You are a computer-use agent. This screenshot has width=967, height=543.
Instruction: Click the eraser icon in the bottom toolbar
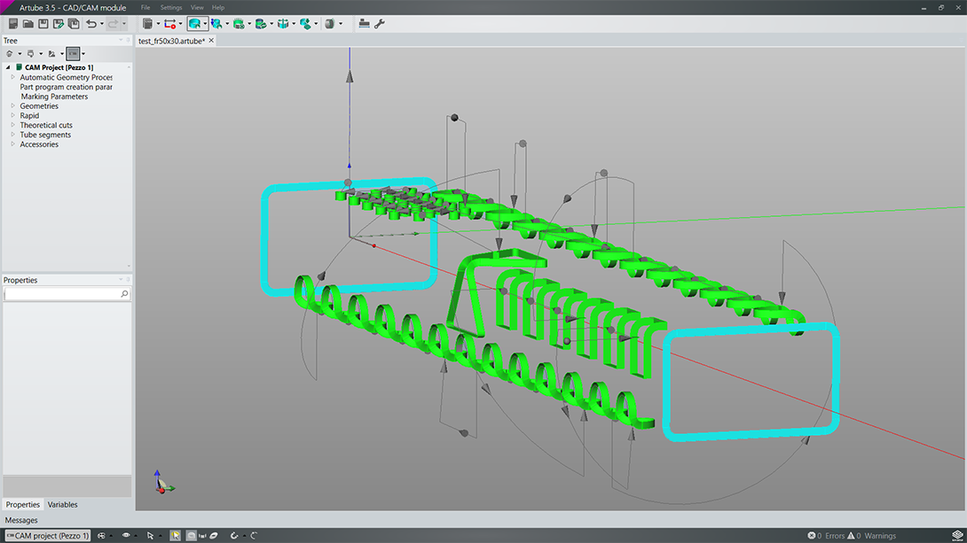click(x=213, y=535)
